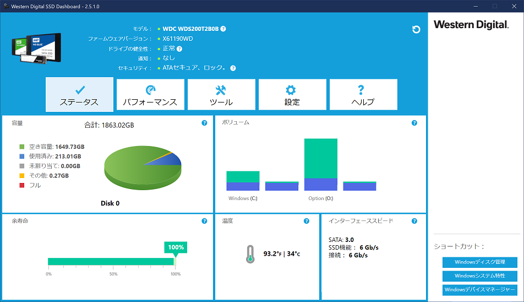Viewport: 524px width, 302px height.
Task: Switch to the パフォーマンス tab
Action: [150, 95]
